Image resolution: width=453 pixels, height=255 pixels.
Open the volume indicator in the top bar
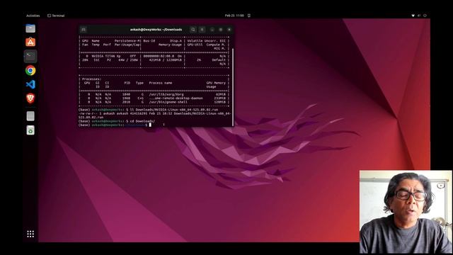pyautogui.click(x=419, y=16)
